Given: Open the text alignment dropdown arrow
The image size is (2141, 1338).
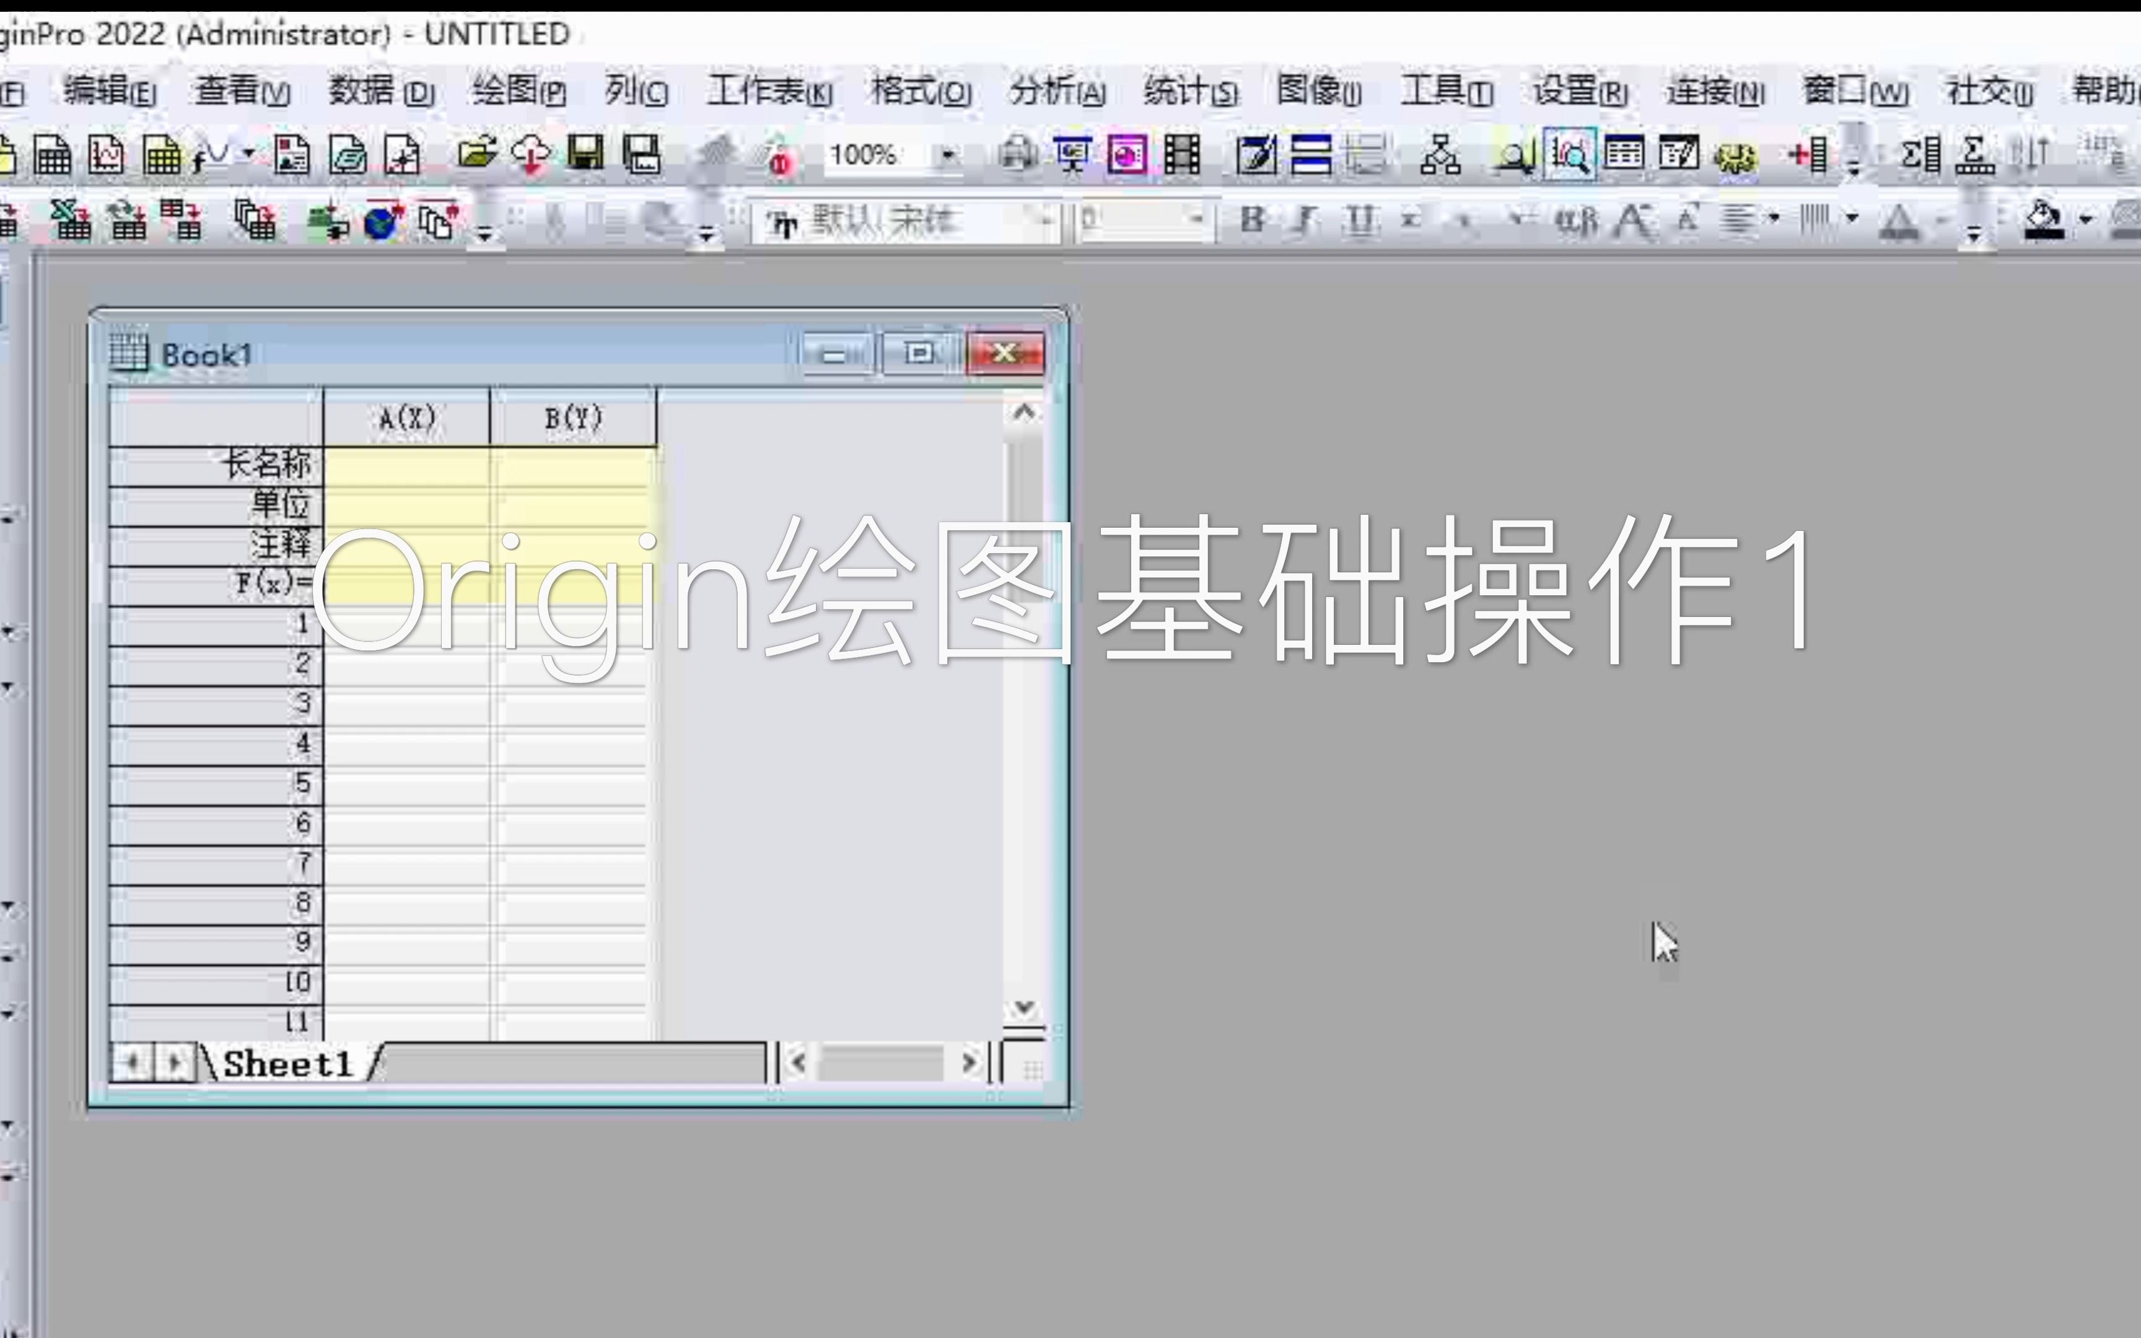Looking at the screenshot, I should coord(1774,217).
